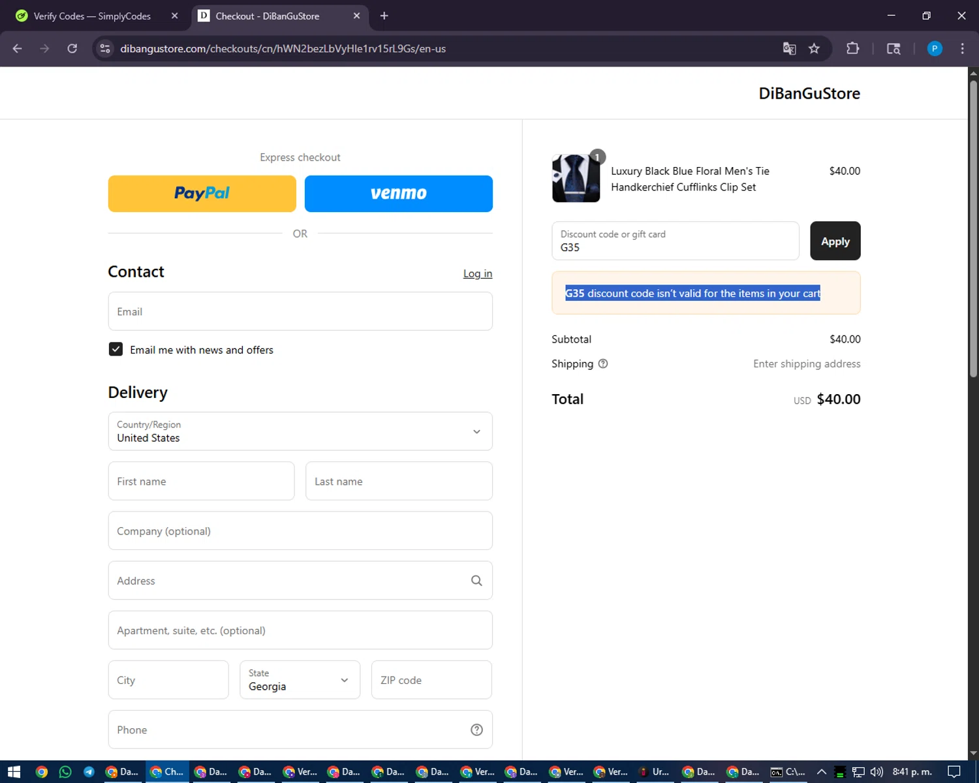Focus the Last name field
The height and width of the screenshot is (783, 979).
(x=399, y=481)
